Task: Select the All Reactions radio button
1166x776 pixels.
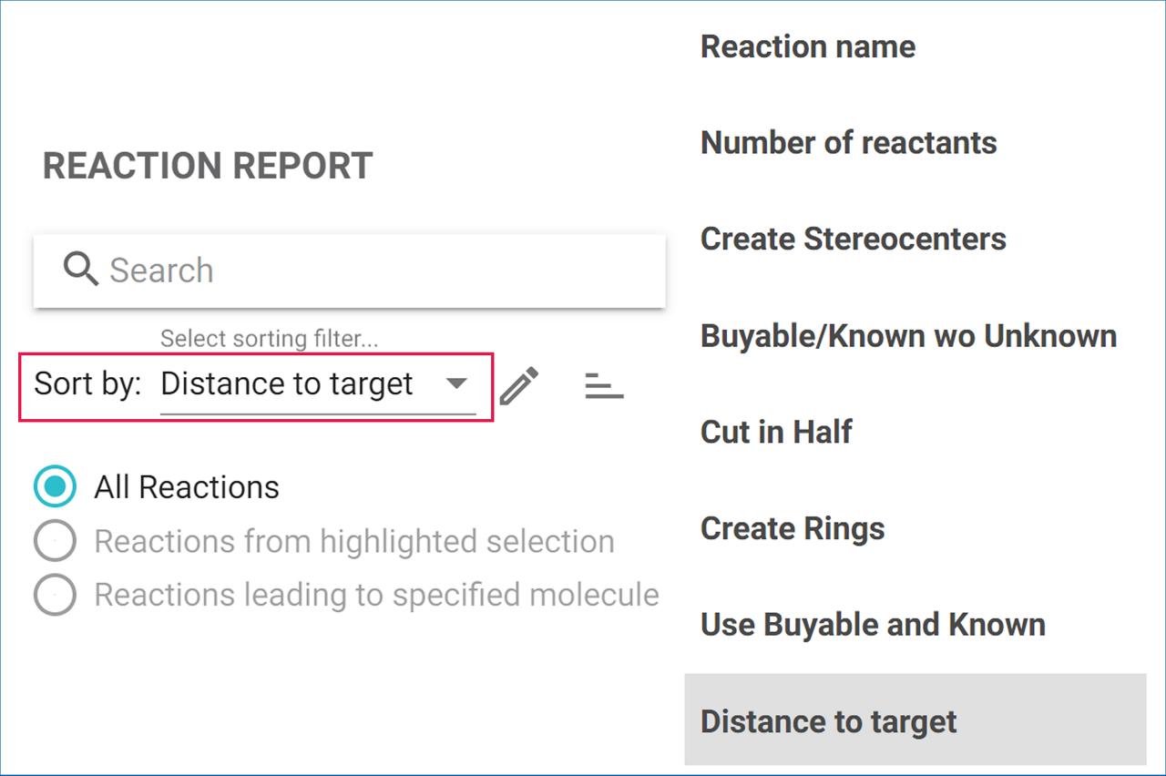Action: (x=55, y=487)
